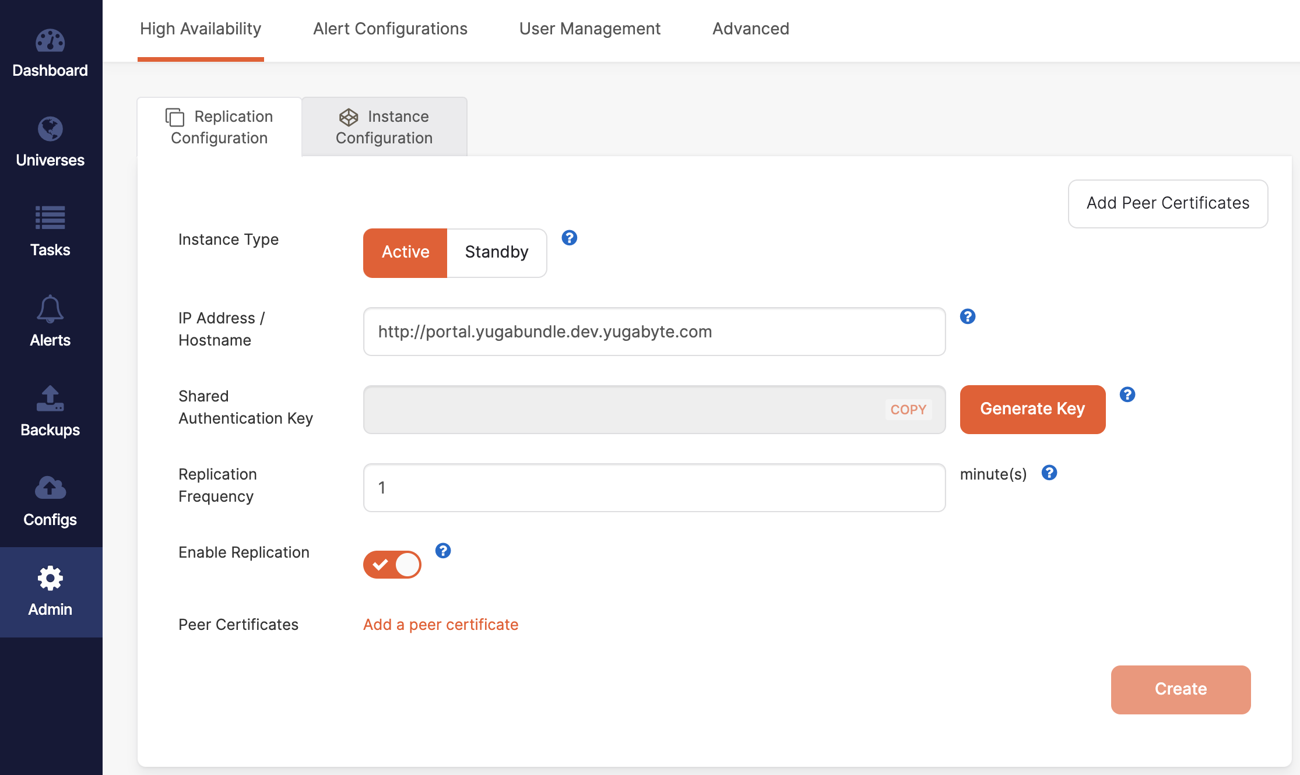Disable the Enable Replication toggle
1300x775 pixels.
(392, 565)
